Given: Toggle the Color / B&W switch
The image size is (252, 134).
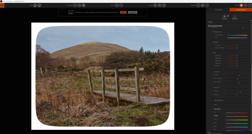Looking at the screenshot, I should 229,16.
